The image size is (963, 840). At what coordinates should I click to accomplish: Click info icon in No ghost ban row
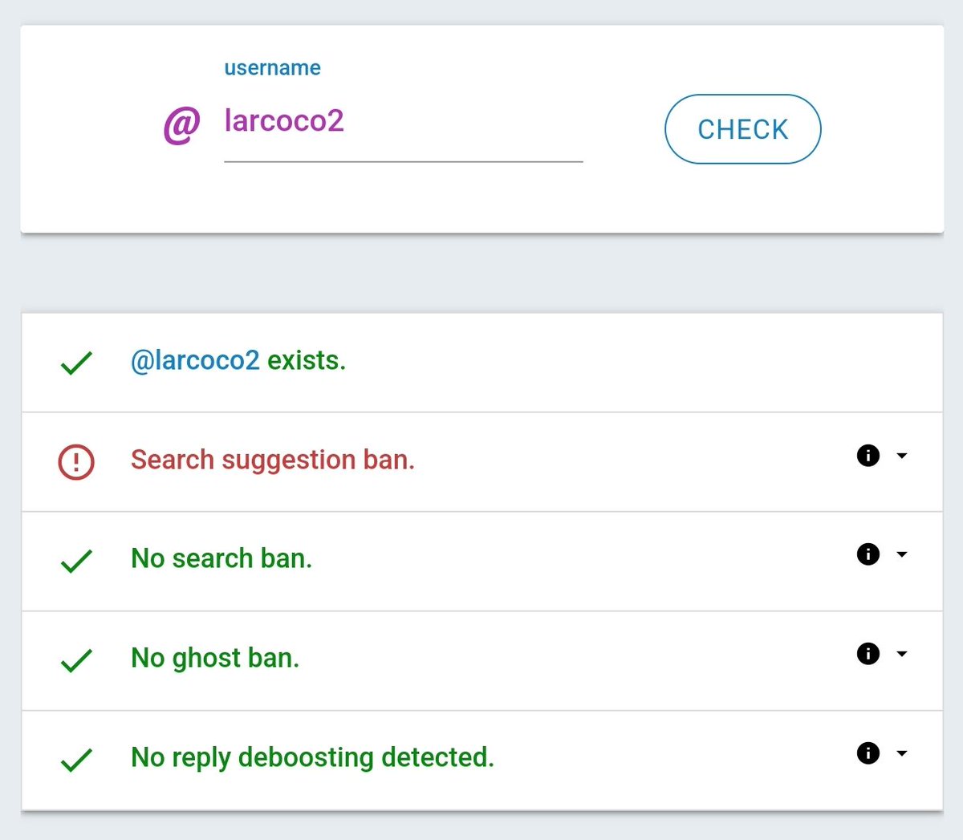click(868, 654)
